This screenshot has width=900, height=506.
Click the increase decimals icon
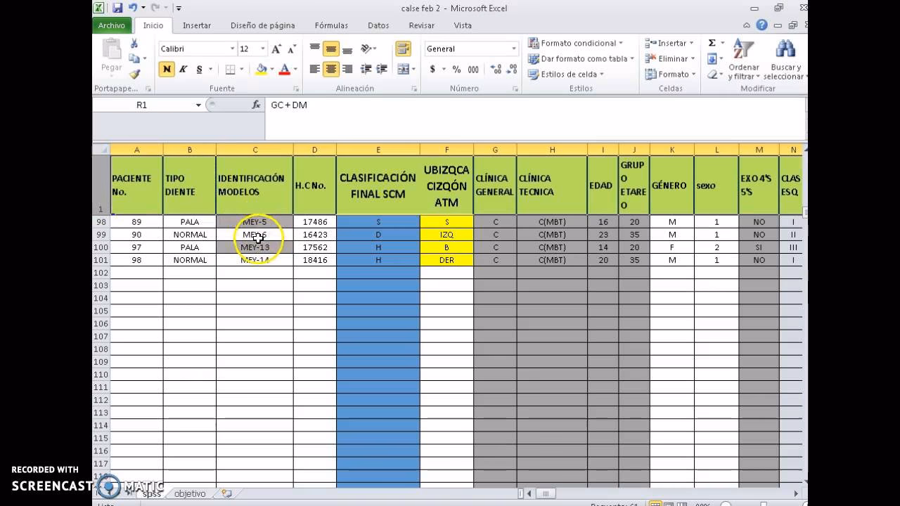(496, 69)
